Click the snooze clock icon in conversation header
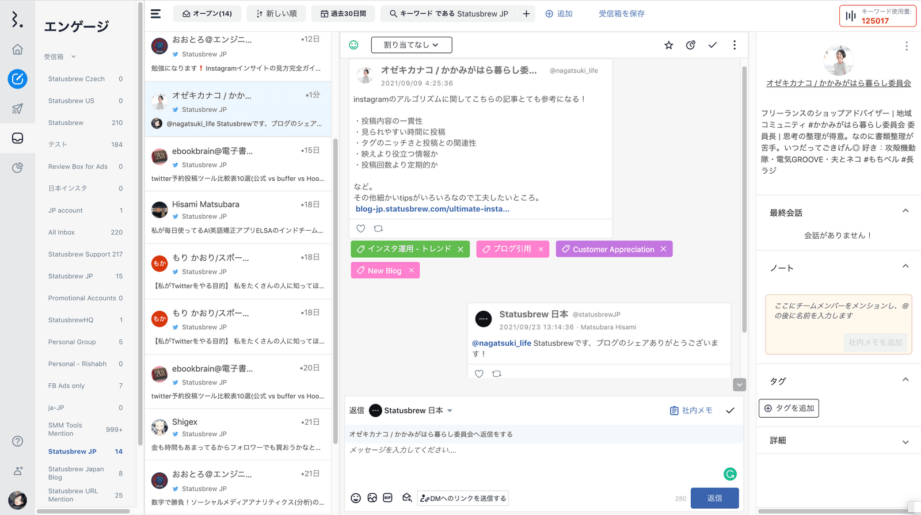Screen dimensions: 921x515 click(690, 45)
